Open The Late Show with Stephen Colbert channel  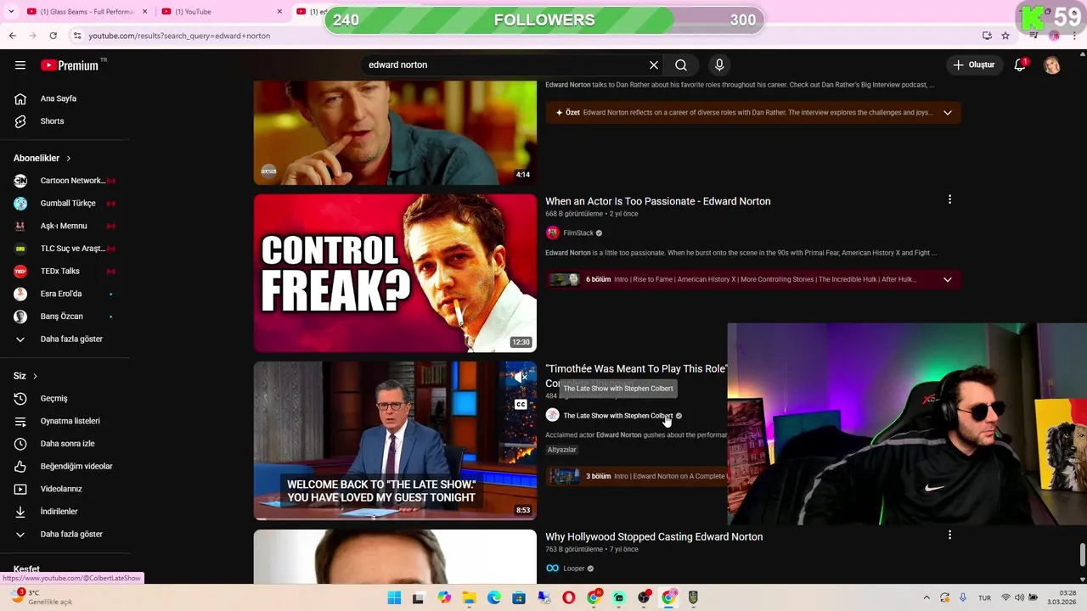[618, 416]
